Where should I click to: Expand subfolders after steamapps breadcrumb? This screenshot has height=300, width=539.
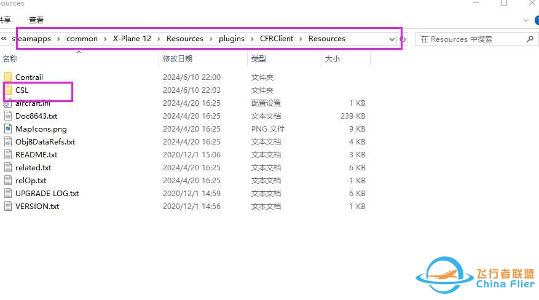pyautogui.click(x=58, y=39)
